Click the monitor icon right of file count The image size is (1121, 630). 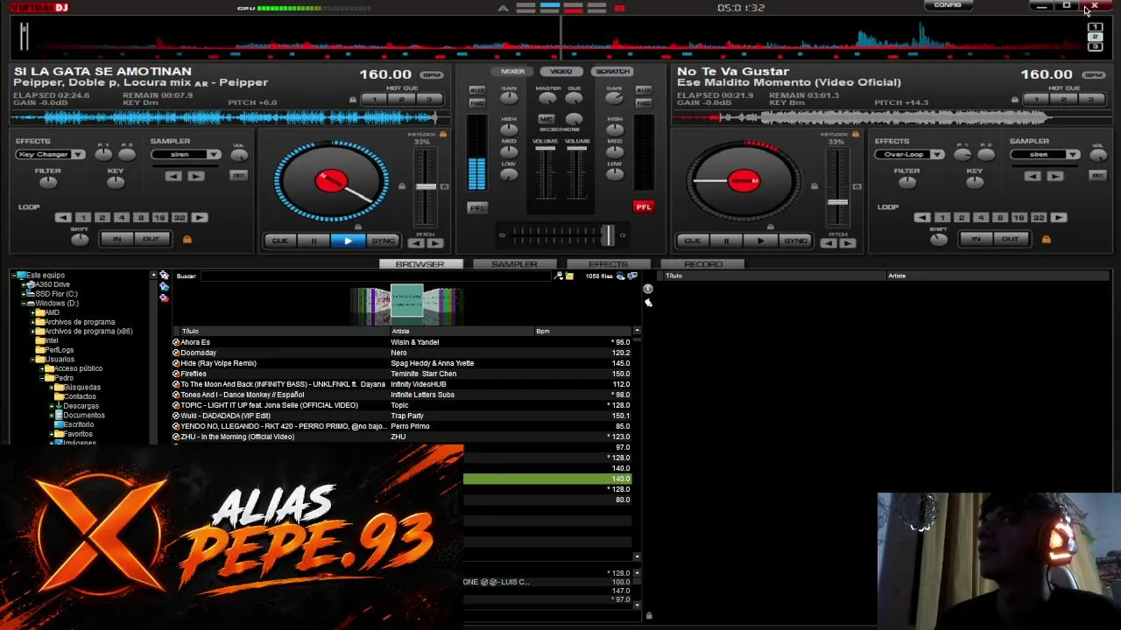(x=632, y=276)
